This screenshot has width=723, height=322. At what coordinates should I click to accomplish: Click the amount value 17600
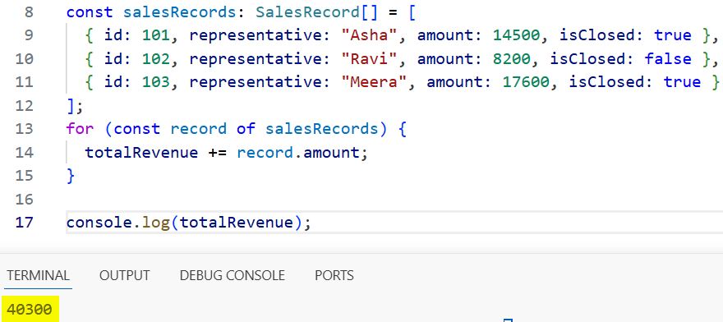[x=526, y=82]
